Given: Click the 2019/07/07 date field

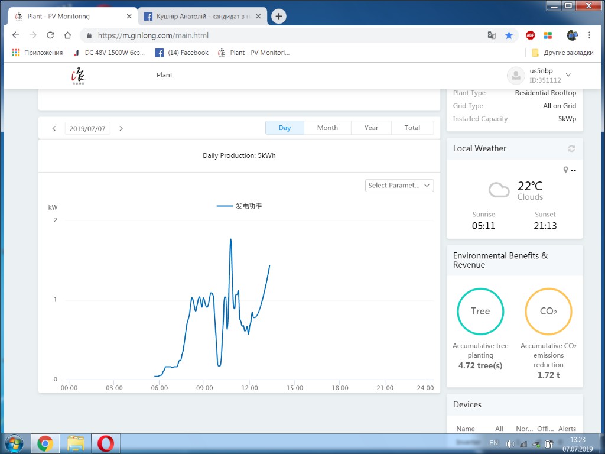Looking at the screenshot, I should 87,128.
